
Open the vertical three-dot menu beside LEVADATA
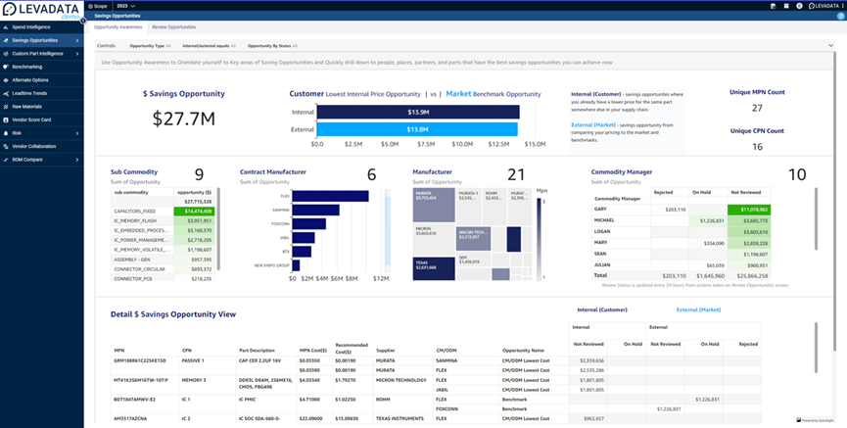tap(843, 6)
